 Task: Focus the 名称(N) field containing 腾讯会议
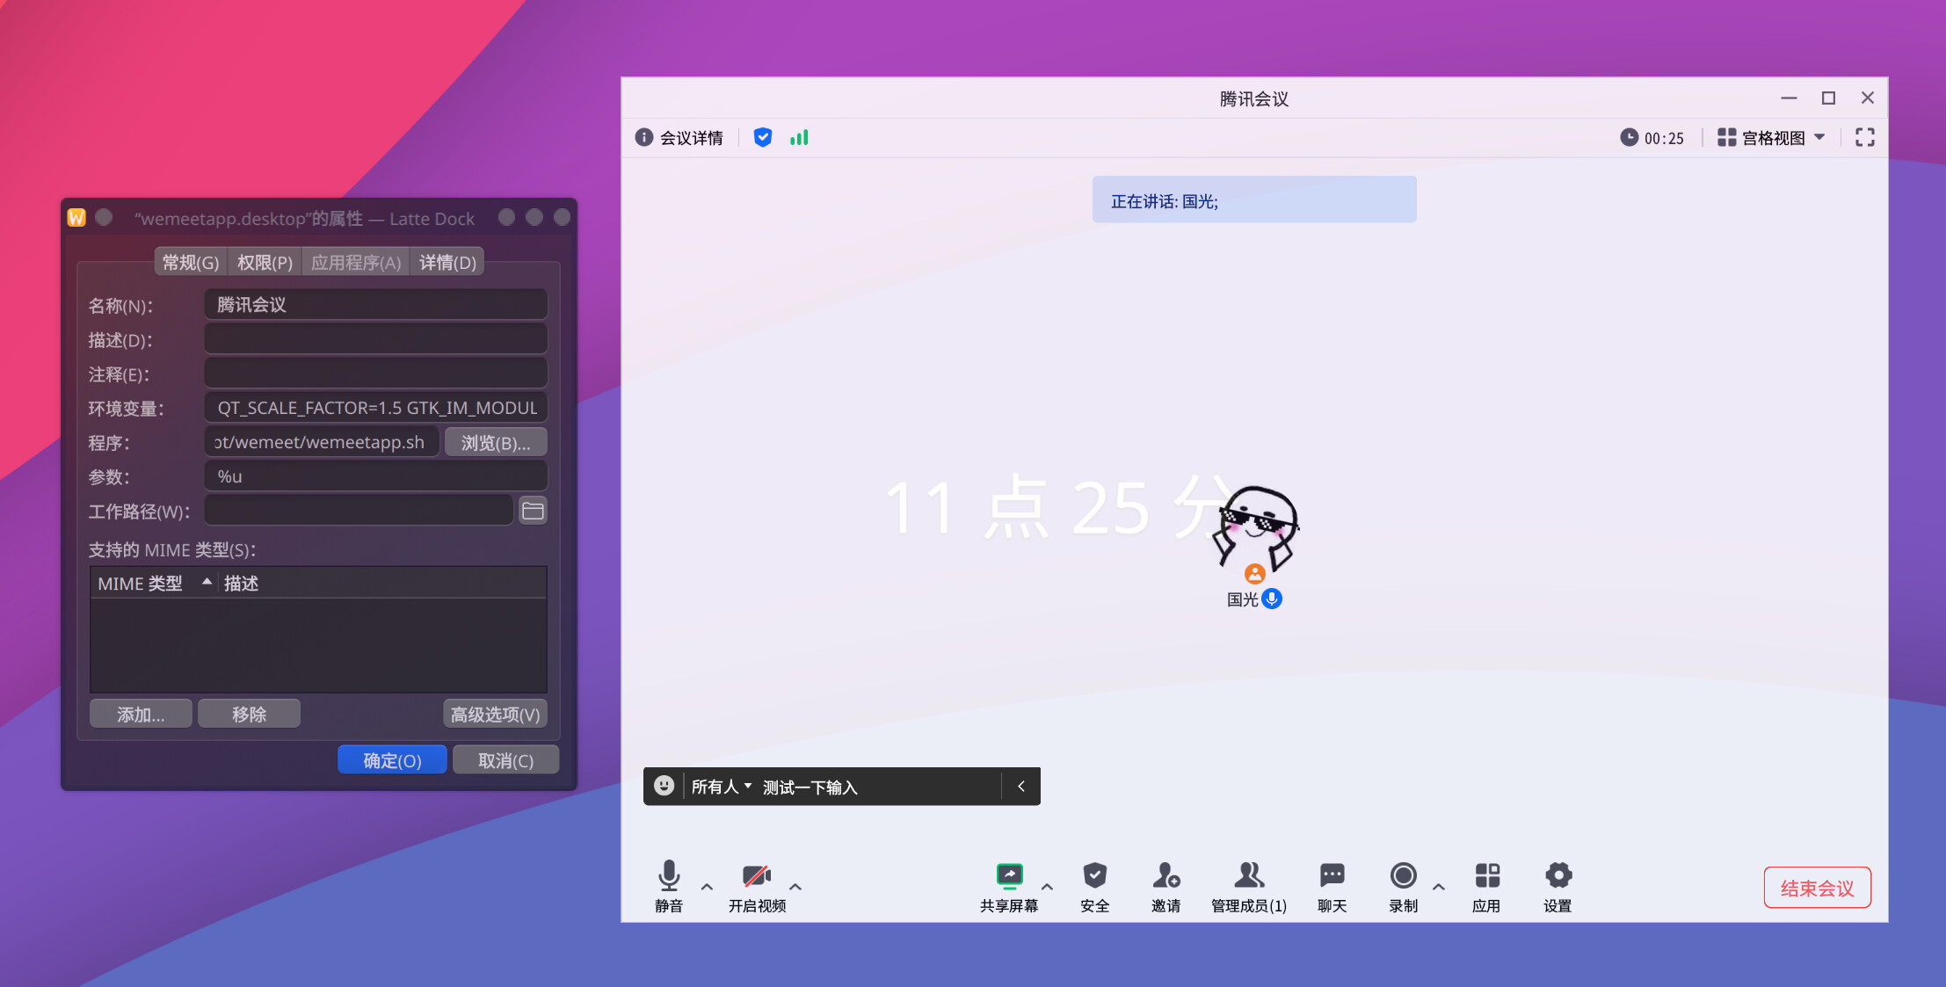coord(376,304)
